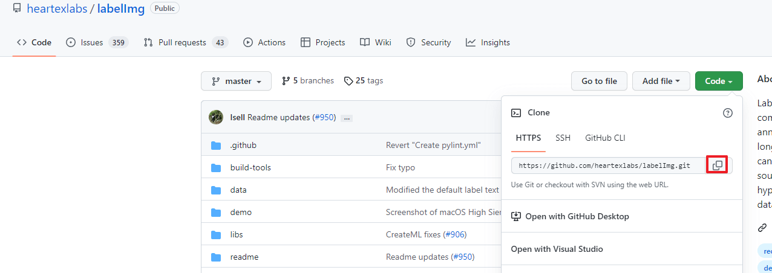Open the demo folder name
Image resolution: width=772 pixels, height=273 pixels.
coord(241,212)
